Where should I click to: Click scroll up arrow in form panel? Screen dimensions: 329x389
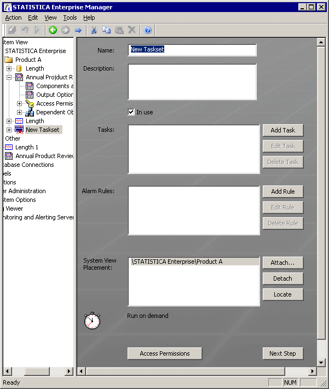321,42
